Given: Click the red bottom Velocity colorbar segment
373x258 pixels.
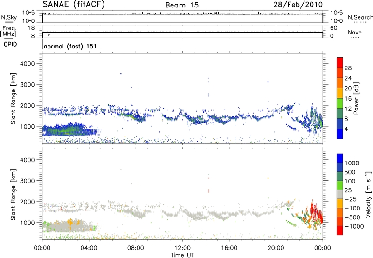Looking at the screenshot, I should pos(340,231).
